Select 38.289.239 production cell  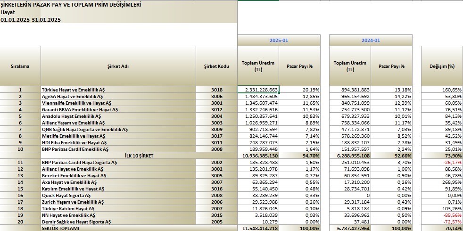coord(258,195)
